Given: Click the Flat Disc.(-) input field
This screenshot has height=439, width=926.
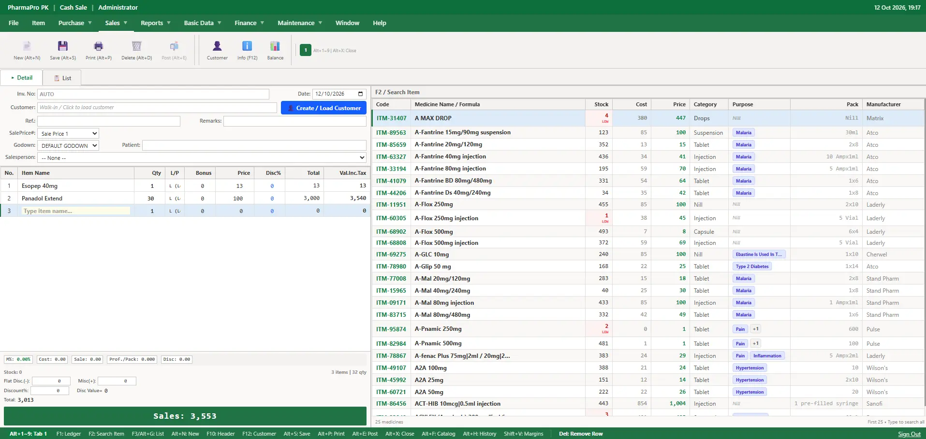Looking at the screenshot, I should [51, 381].
